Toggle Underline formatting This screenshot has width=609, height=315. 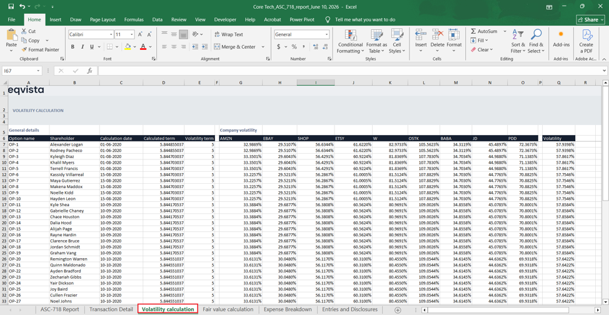(92, 47)
